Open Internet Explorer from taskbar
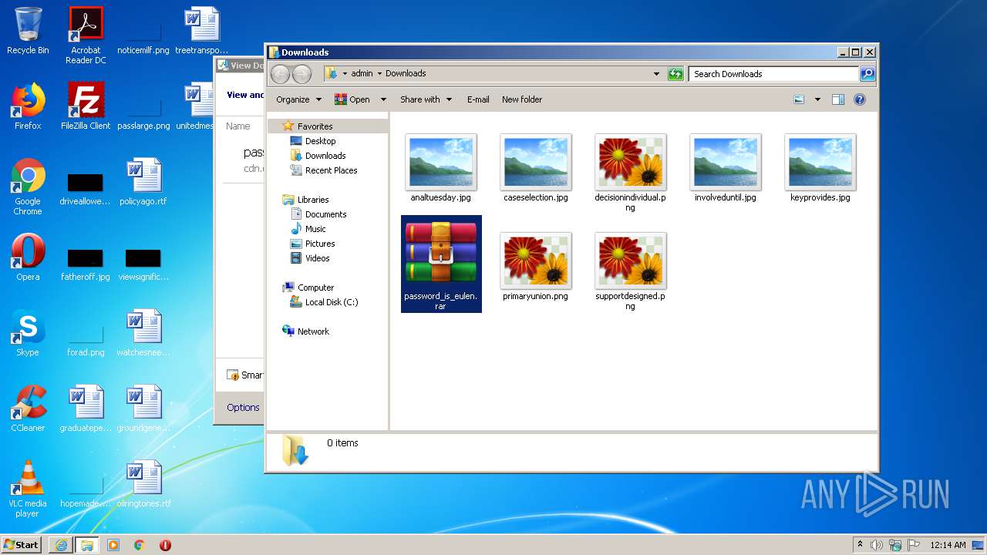The image size is (987, 555). point(61,545)
